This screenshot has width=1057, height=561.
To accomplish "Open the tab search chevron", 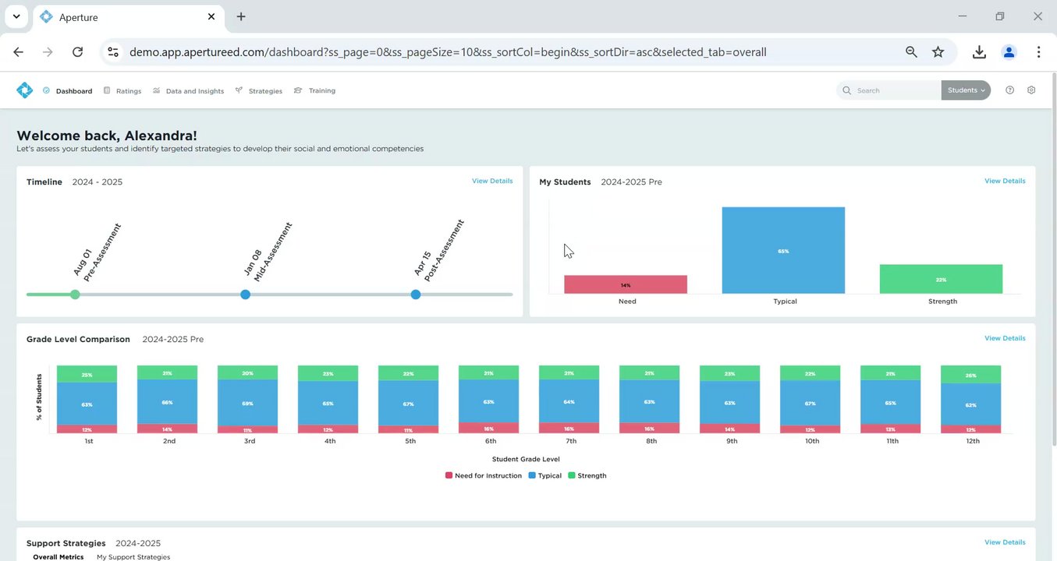I will 16,16.
